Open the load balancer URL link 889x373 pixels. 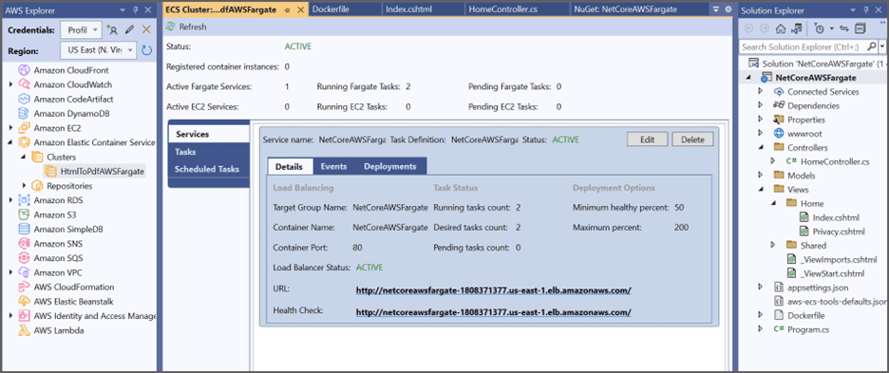click(x=493, y=290)
